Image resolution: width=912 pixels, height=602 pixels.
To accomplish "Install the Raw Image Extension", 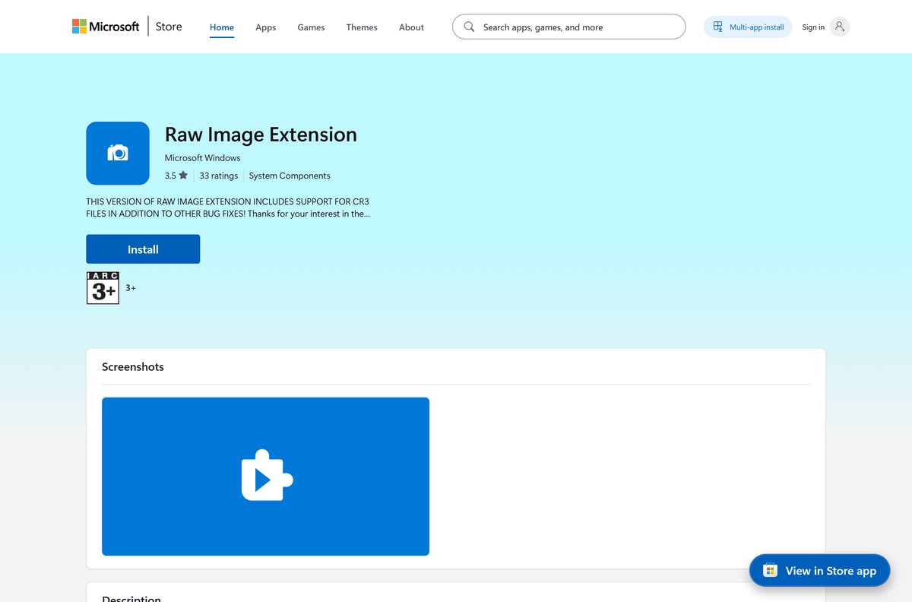I will pos(143,249).
